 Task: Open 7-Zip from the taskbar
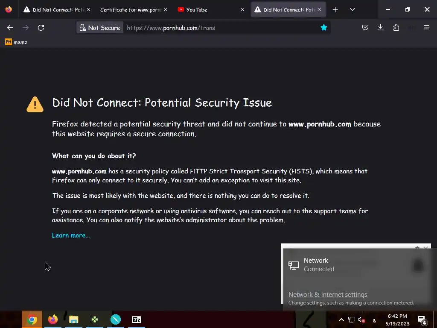(x=136, y=319)
